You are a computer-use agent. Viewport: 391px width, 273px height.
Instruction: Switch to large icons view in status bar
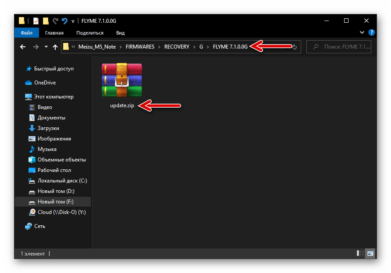pos(370,253)
